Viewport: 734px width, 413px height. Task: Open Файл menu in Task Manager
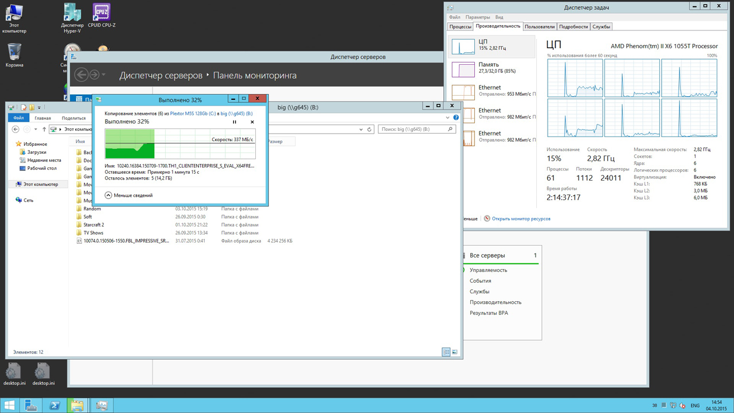click(x=455, y=17)
